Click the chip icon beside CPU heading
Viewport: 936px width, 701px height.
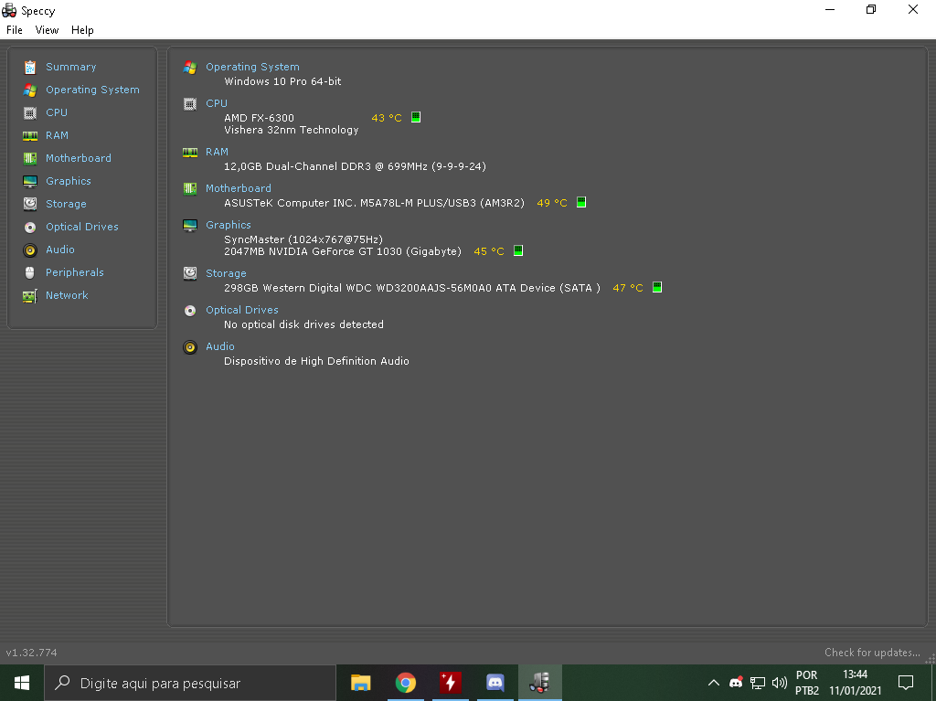(190, 104)
